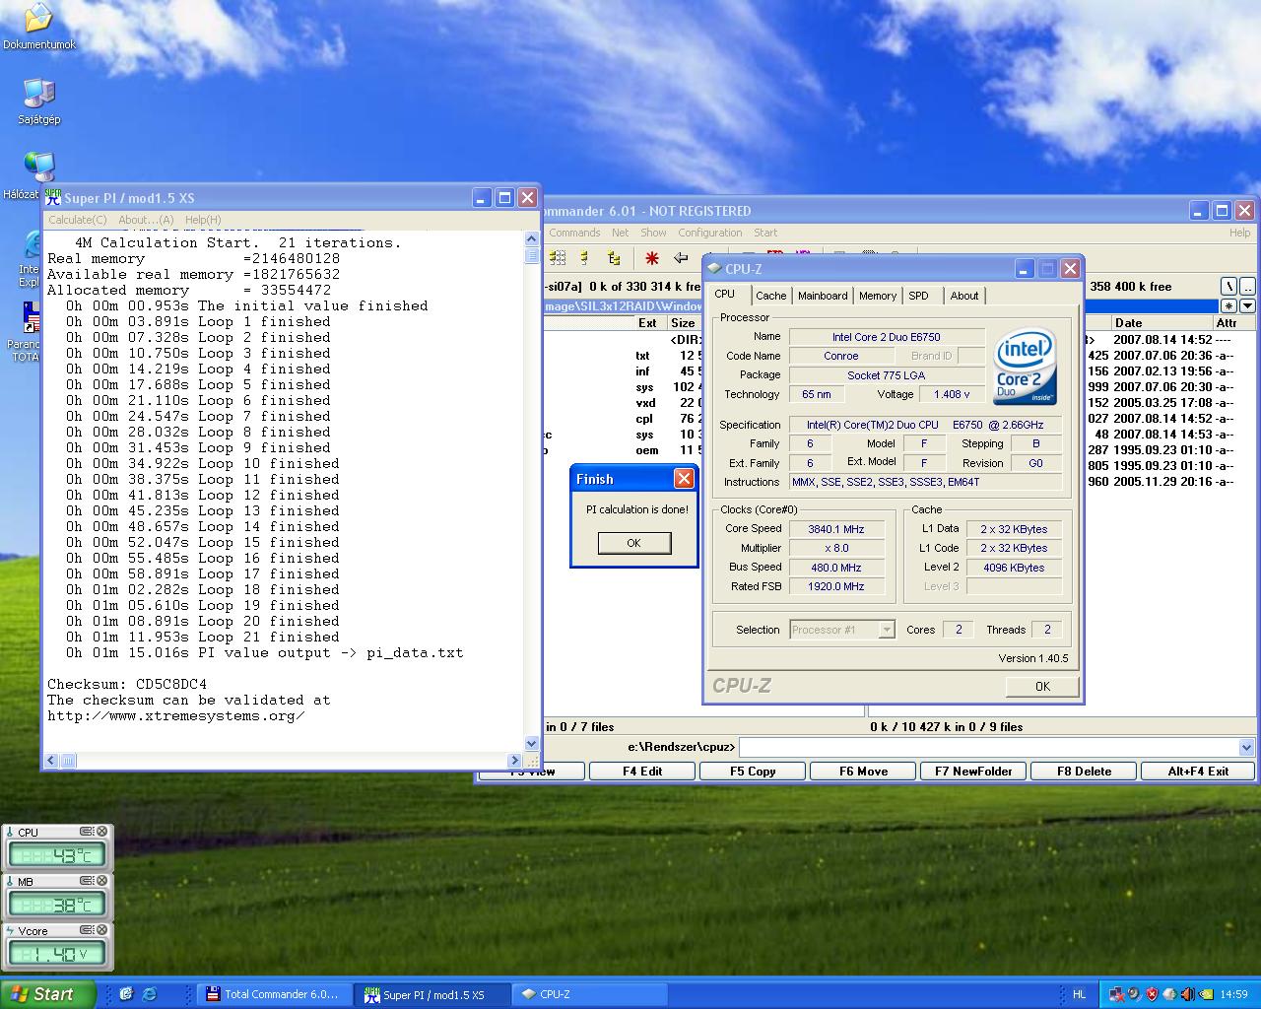Open Help menu in Total Commander
This screenshot has height=1009, width=1261.
pyautogui.click(x=1239, y=233)
